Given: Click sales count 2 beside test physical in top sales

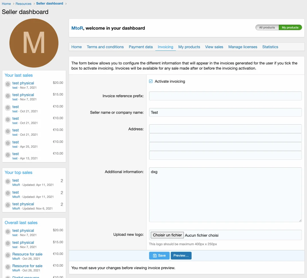Looking at the screenshot, I should tap(62, 204).
